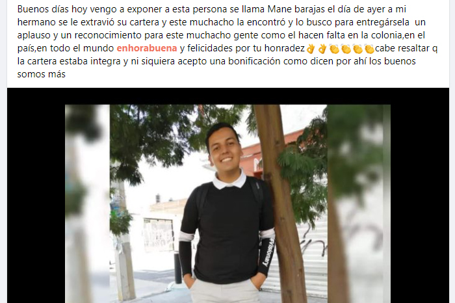Click the third clapping hands emoji
The height and width of the screenshot is (303, 455).
pos(357,49)
